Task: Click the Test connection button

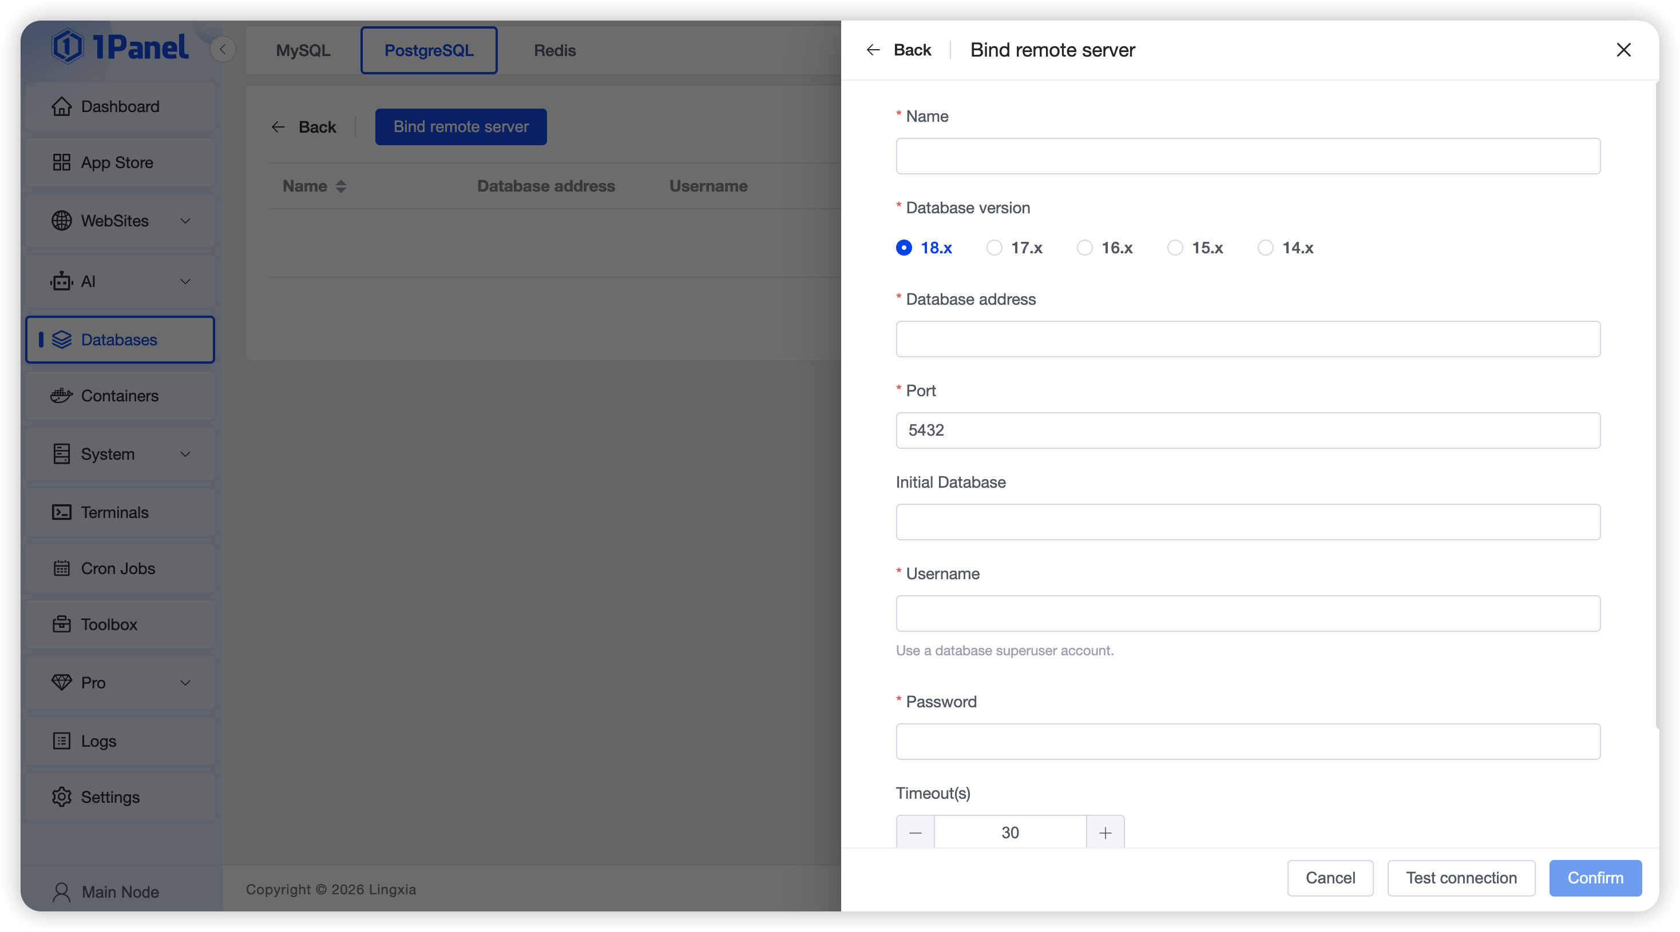Action: point(1461,878)
